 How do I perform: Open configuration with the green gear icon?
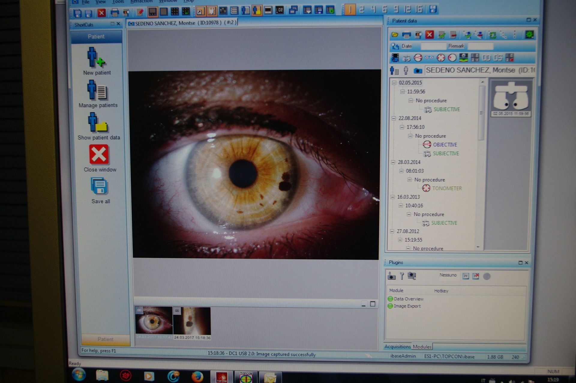click(529, 35)
